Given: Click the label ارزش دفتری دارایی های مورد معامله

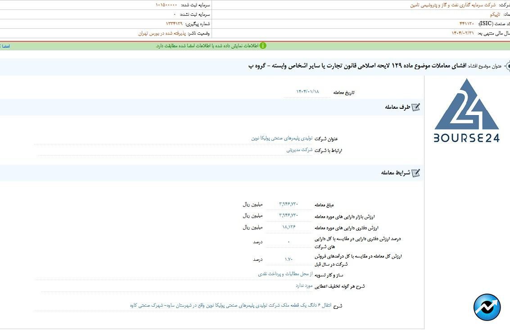Looking at the screenshot, I should 347,228.
